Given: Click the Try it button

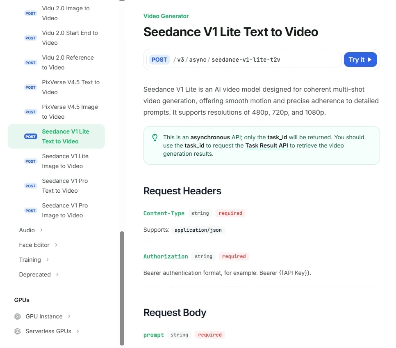Looking at the screenshot, I should (x=360, y=60).
